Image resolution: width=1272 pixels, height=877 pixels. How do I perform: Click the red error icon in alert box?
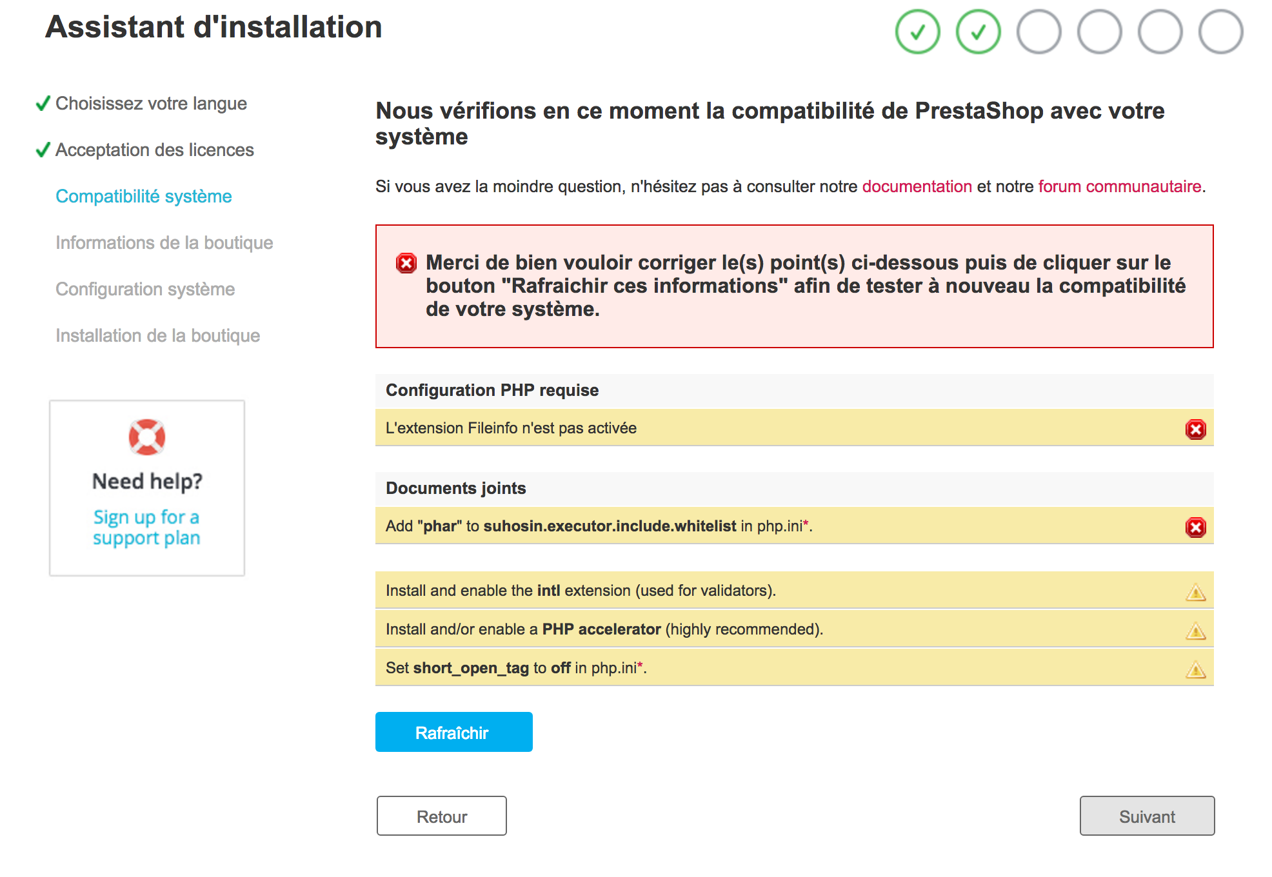coord(406,263)
